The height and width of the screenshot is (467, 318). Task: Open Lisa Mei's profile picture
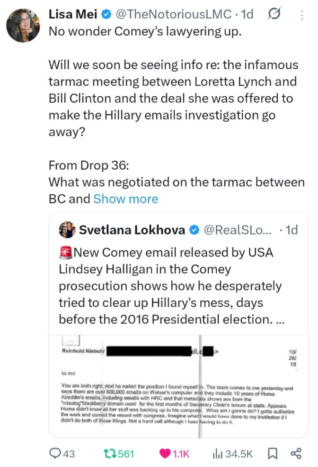(x=23, y=24)
